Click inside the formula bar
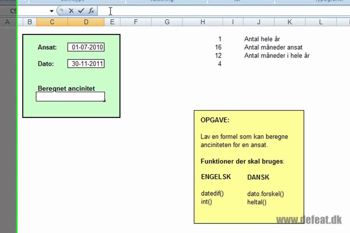This screenshot has width=350, height=233. (x=223, y=11)
